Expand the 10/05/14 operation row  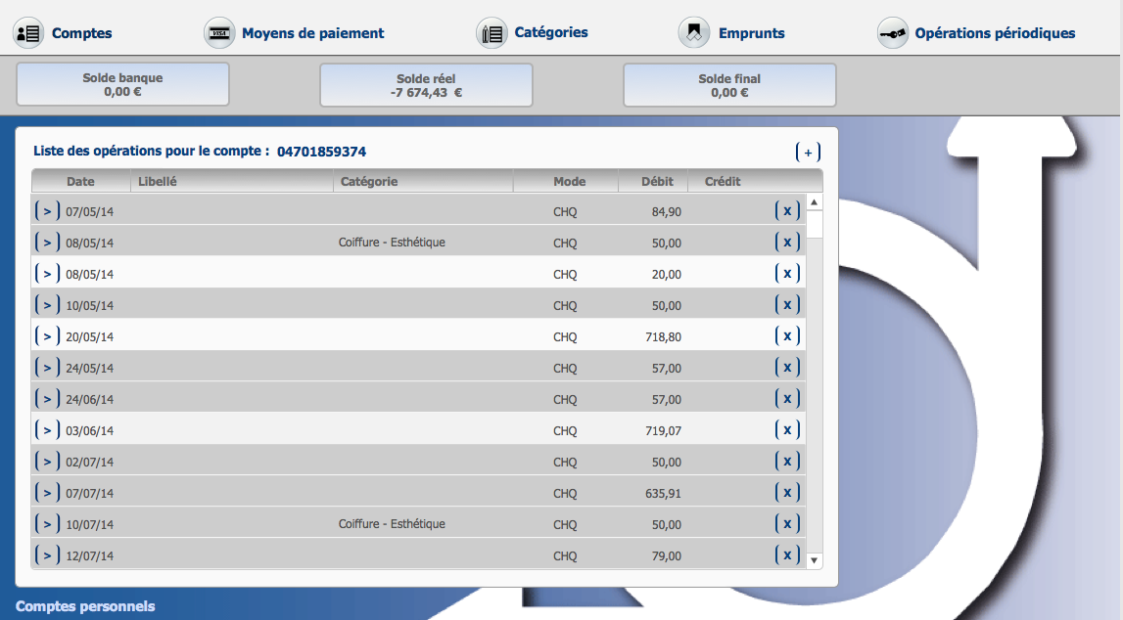(47, 305)
